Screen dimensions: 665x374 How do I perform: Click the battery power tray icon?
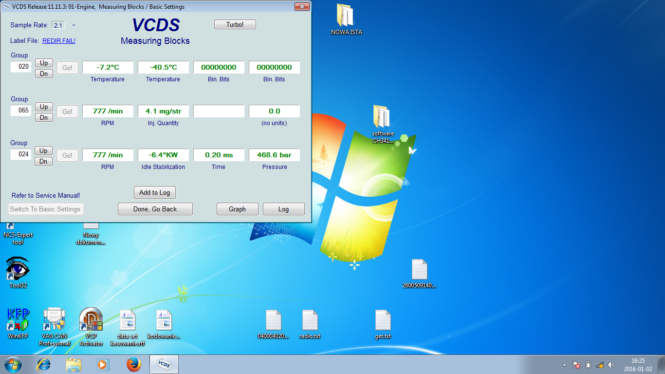tap(588, 365)
